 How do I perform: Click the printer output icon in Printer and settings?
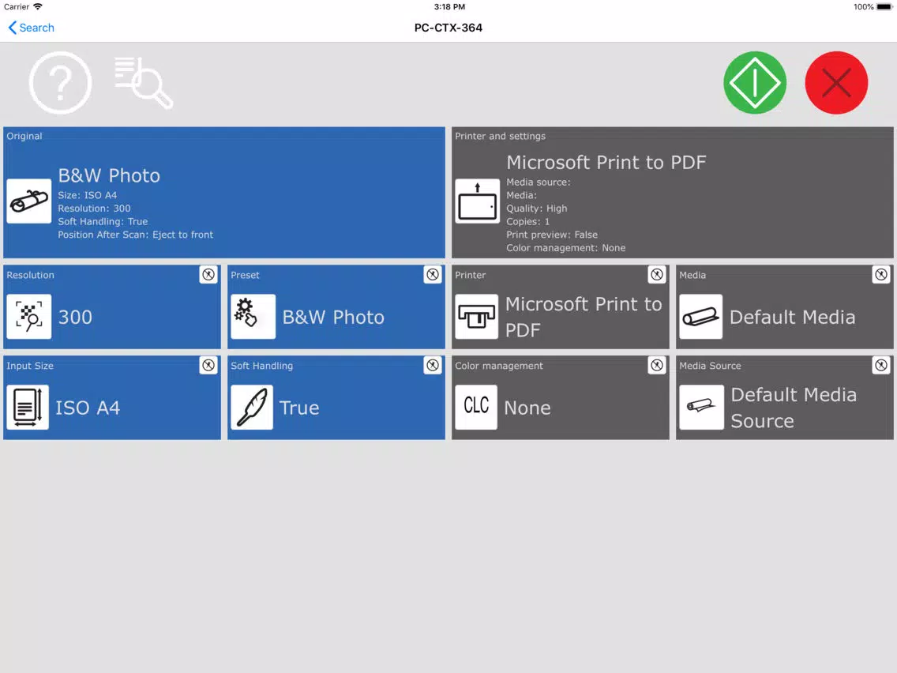[x=477, y=201]
